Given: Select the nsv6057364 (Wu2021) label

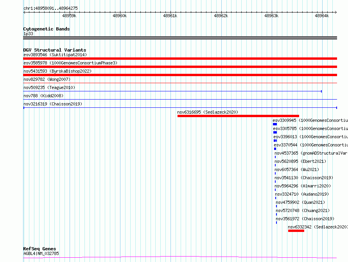Looking at the screenshot, I should [297, 169].
